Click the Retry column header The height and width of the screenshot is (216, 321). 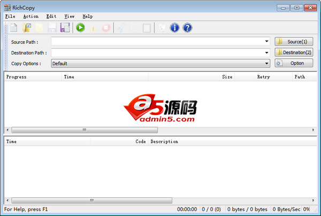click(263, 77)
